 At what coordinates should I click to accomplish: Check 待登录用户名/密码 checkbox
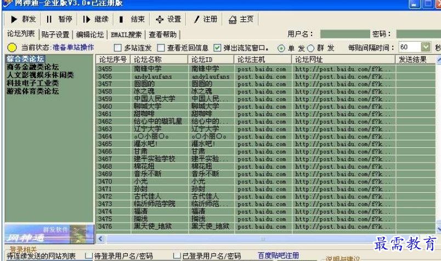coord(89,256)
